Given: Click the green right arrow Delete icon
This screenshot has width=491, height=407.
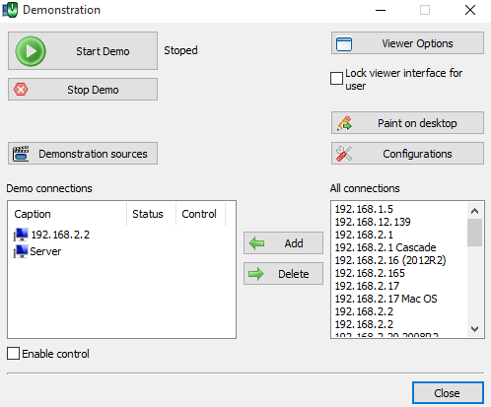Looking at the screenshot, I should [256, 274].
